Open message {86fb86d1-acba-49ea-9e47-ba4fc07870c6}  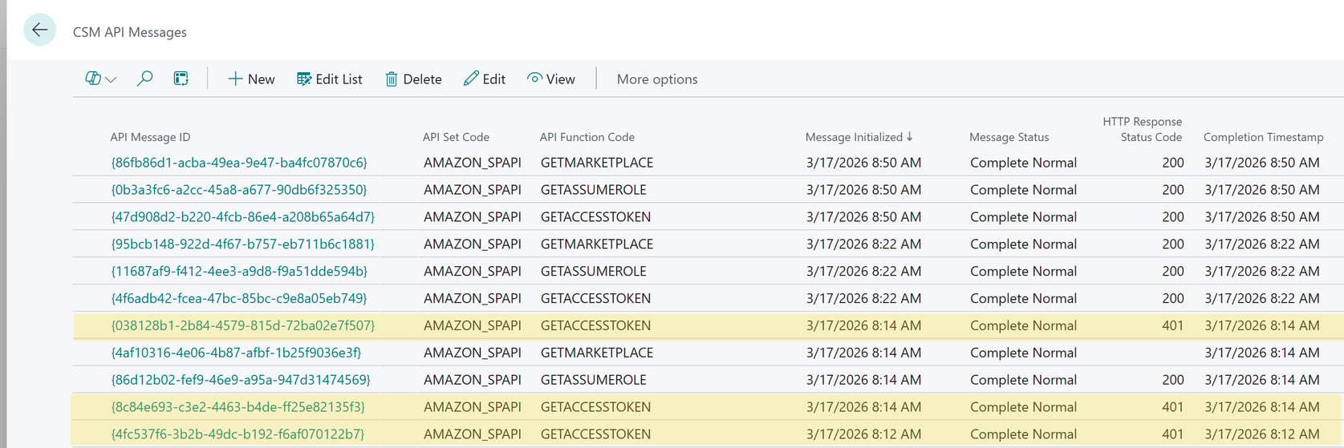point(239,163)
